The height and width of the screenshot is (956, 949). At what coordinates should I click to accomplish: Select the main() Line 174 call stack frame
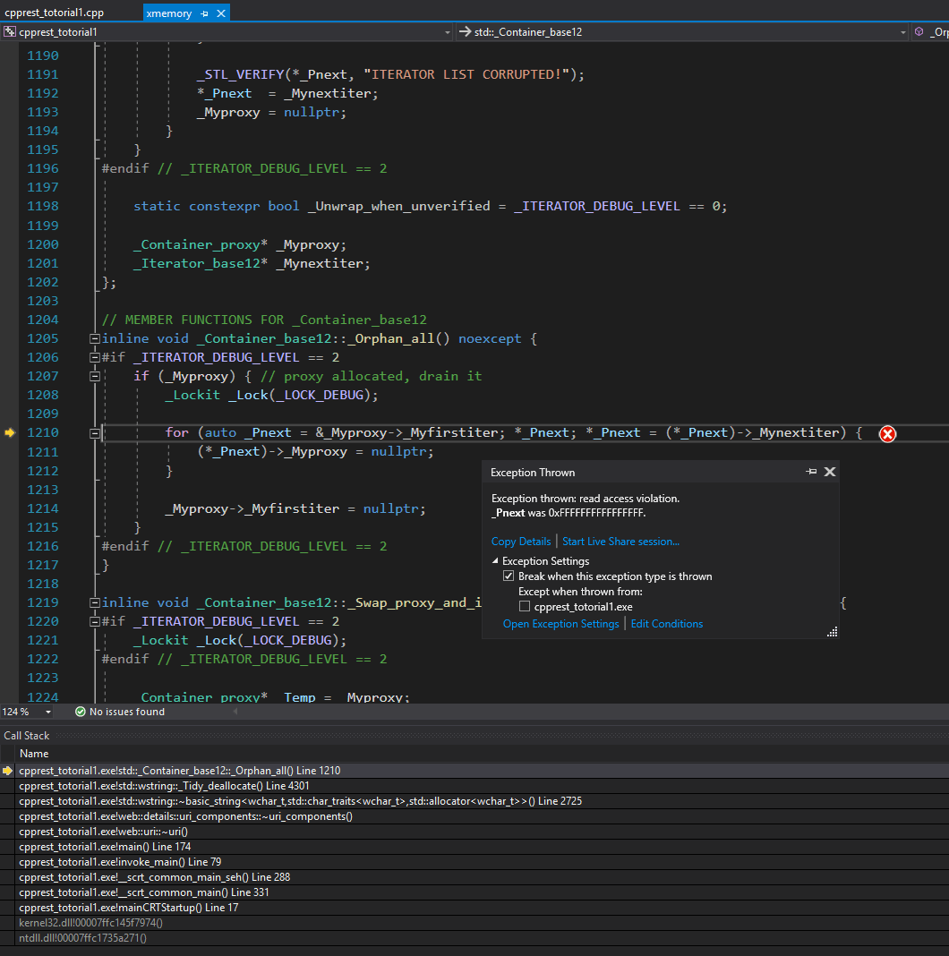(105, 847)
